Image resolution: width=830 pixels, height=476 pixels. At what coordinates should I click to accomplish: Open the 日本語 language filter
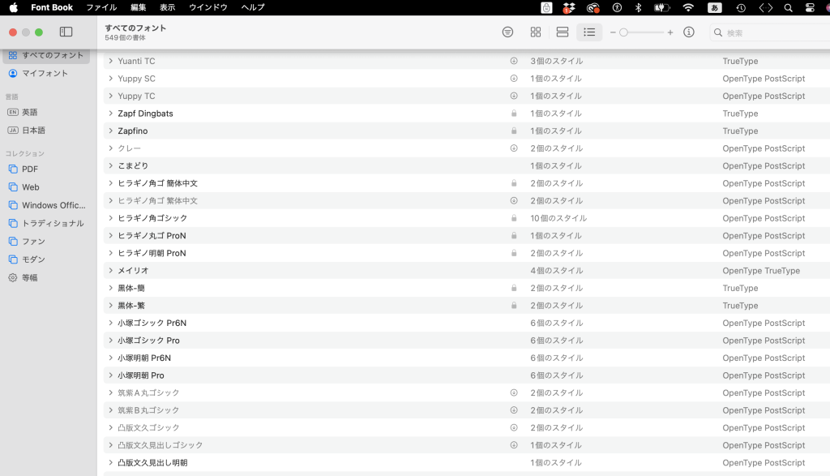(x=33, y=130)
